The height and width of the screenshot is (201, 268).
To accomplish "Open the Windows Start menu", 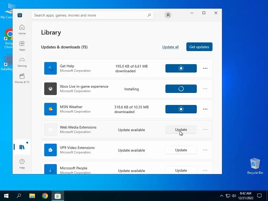I will (x=6, y=196).
